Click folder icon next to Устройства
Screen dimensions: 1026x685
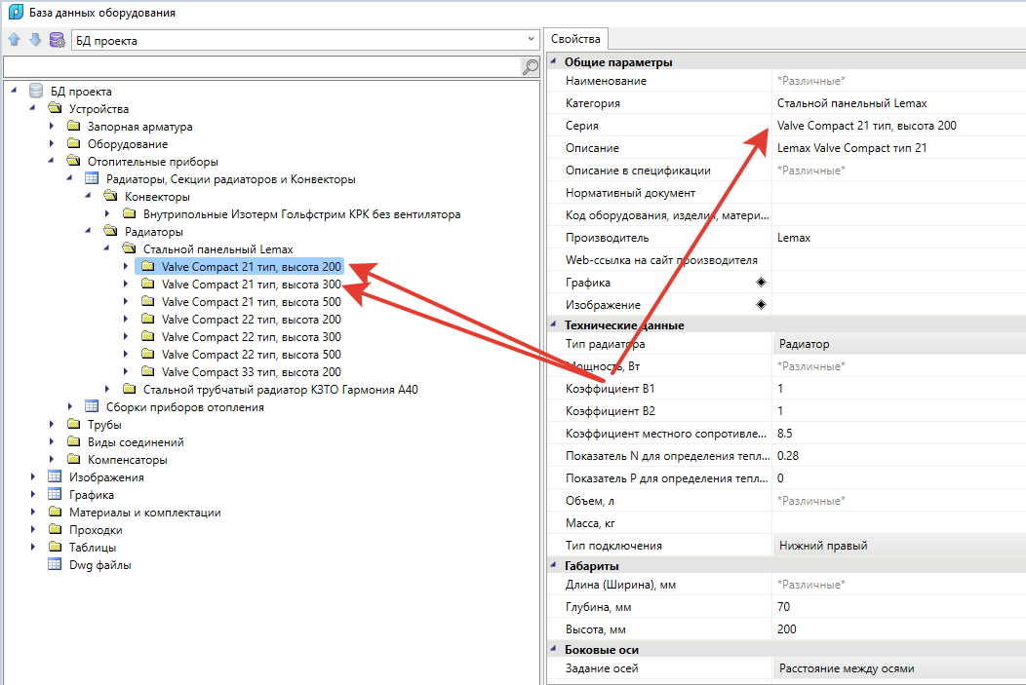pos(55,108)
